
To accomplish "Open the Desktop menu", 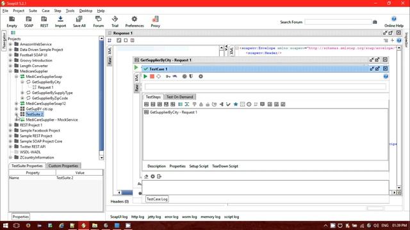I will 86,11.
